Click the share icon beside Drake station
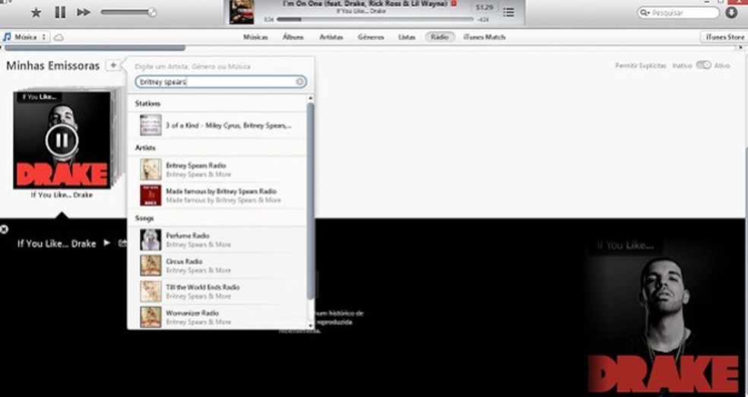Viewport: 748px width, 397px height. pos(122,243)
